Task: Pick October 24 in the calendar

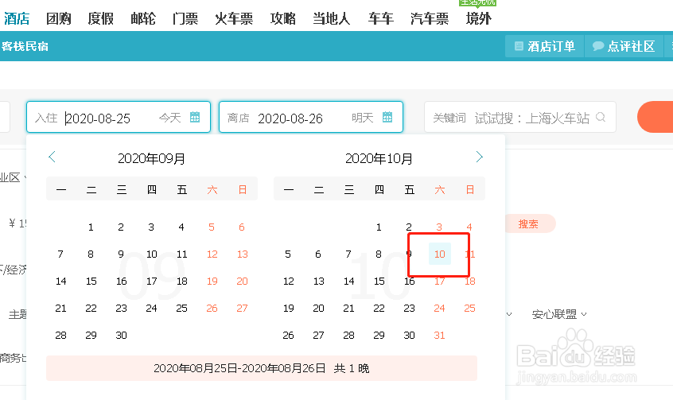Action: (439, 309)
